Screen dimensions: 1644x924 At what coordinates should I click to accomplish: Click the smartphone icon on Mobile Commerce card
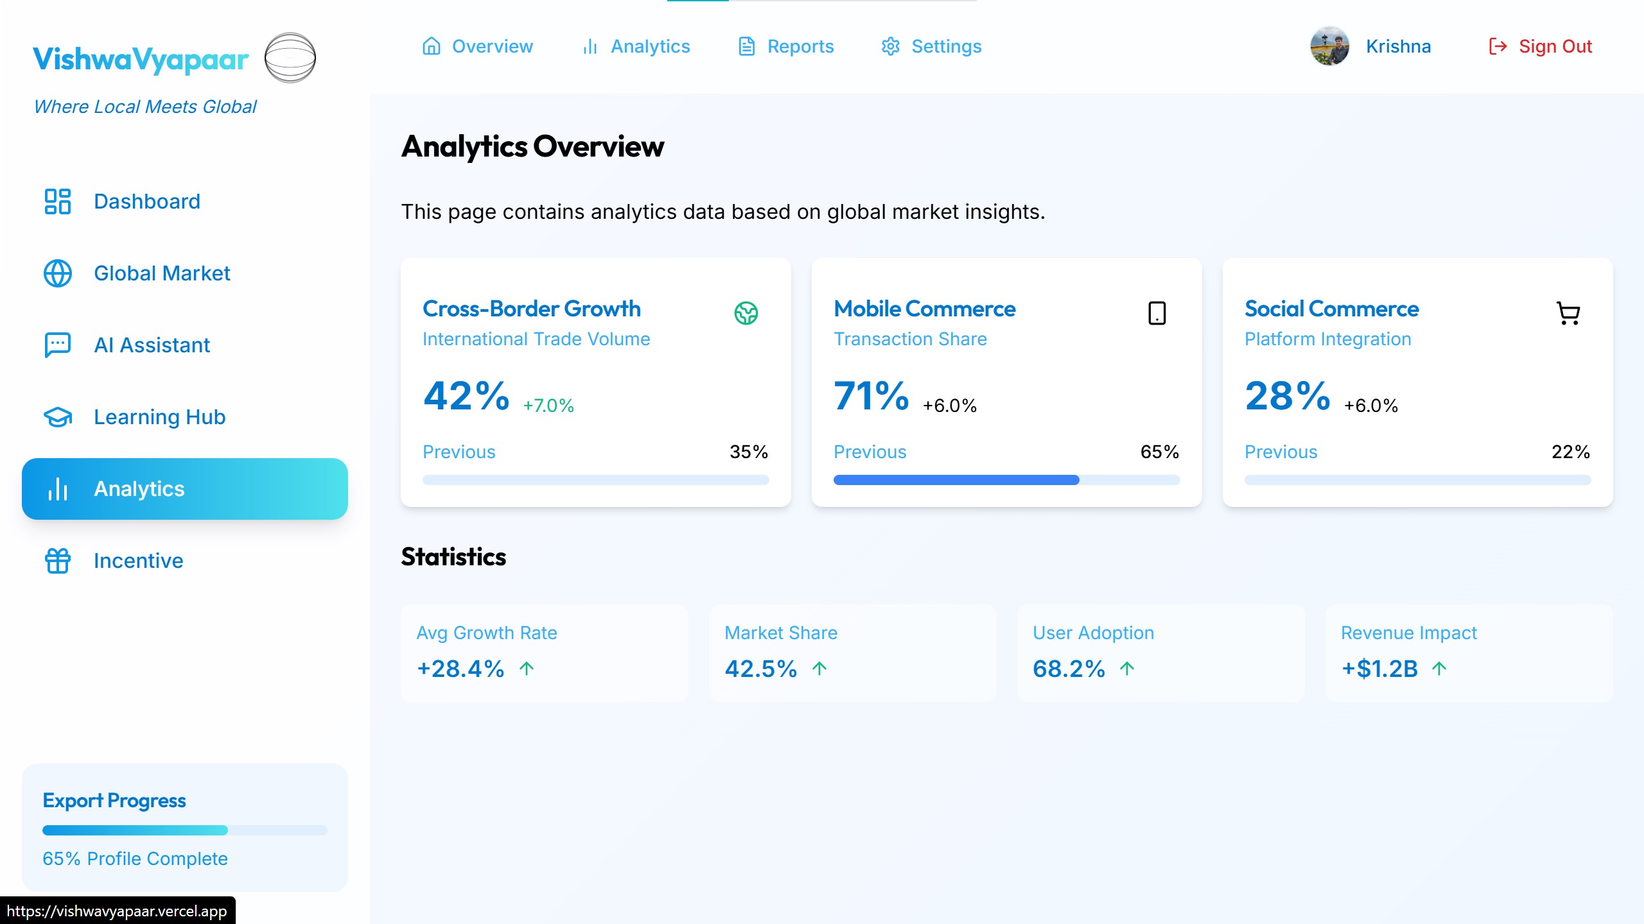[1157, 313]
